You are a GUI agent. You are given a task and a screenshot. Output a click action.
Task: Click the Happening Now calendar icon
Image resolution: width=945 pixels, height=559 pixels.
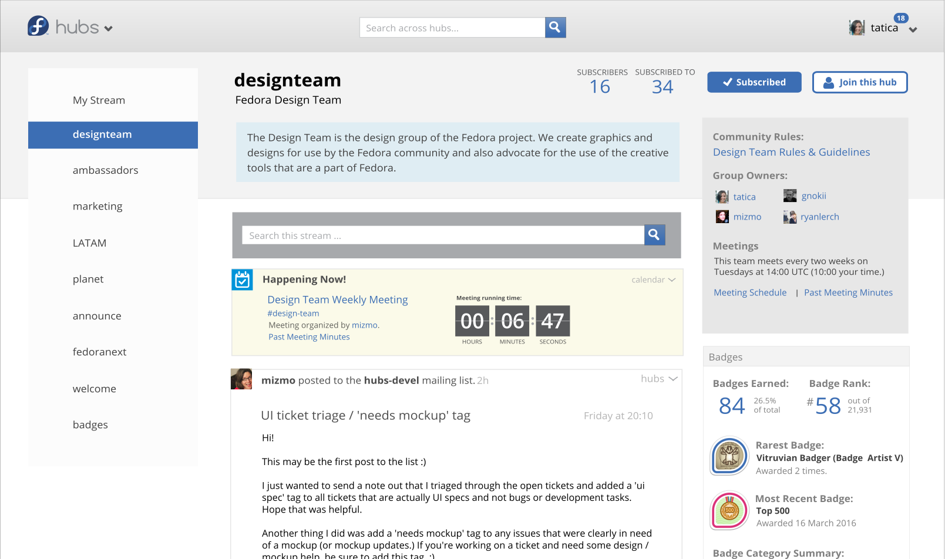(242, 279)
